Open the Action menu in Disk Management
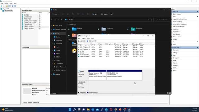This screenshot has height=112, width=199. 84,39
